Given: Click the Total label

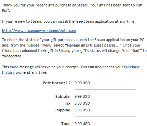Looking at the screenshot, I should (x=66, y=124).
